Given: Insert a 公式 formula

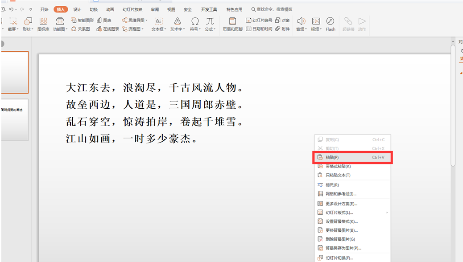Looking at the screenshot, I should point(210,24).
